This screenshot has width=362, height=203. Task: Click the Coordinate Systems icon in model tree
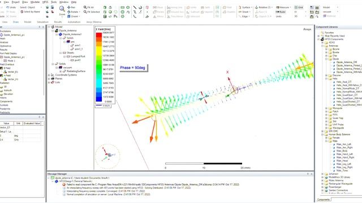point(53,75)
